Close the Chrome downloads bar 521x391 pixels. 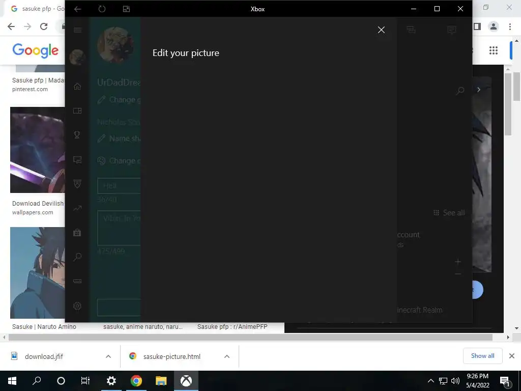pyautogui.click(x=512, y=356)
